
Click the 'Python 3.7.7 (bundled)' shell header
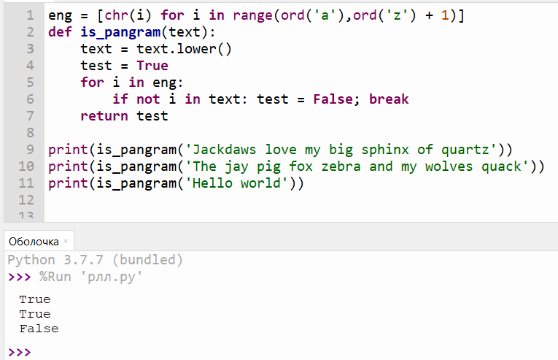(95, 260)
